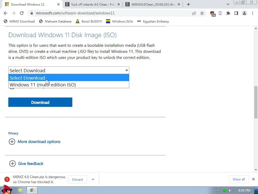Toggle the browser side panel icon
Screen dimensions: 258x194
point(236,13)
